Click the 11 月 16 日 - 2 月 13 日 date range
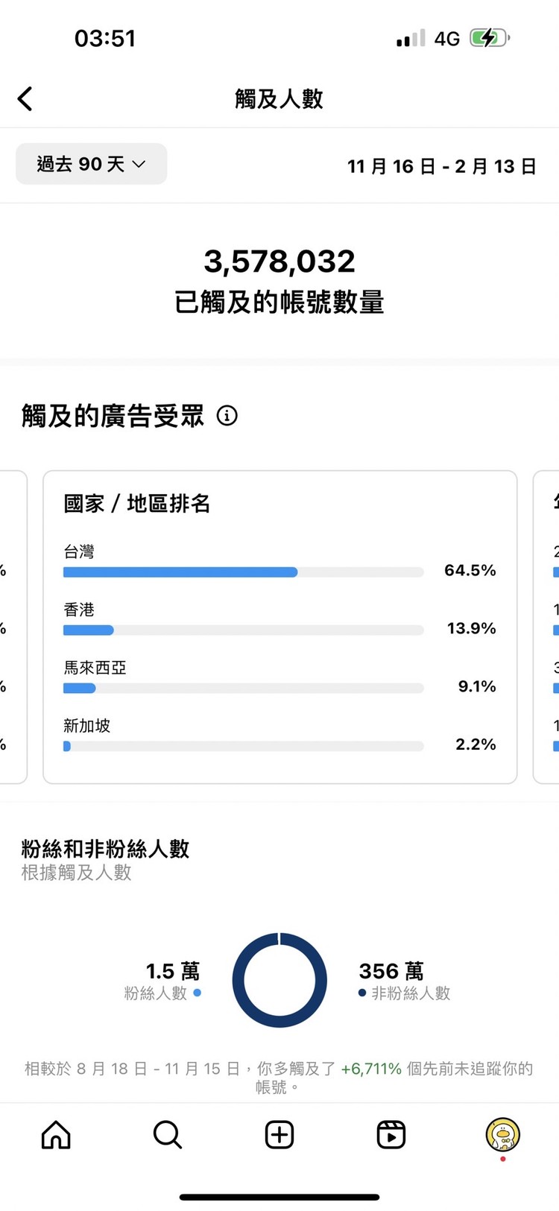The height and width of the screenshot is (1211, 559). coord(441,166)
